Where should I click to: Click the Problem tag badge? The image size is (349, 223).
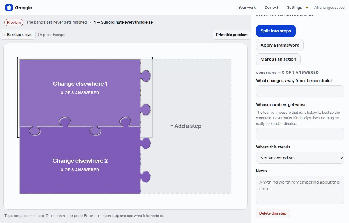click(x=14, y=22)
